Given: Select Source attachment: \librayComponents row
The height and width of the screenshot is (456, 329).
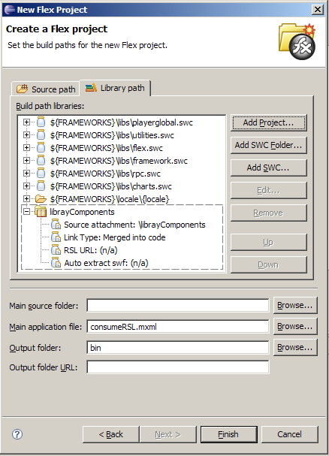Looking at the screenshot, I should (134, 225).
